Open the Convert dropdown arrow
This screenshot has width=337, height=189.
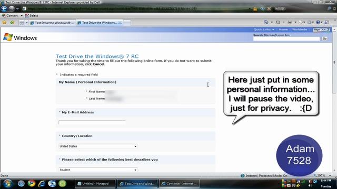pos(22,16)
